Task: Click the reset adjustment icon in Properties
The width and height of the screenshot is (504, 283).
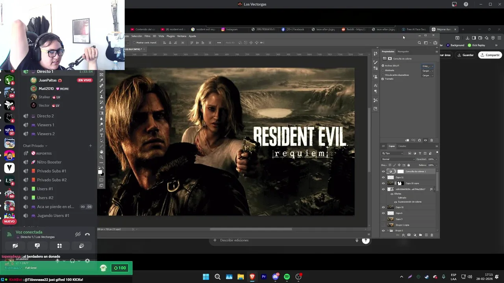Action: click(x=419, y=140)
